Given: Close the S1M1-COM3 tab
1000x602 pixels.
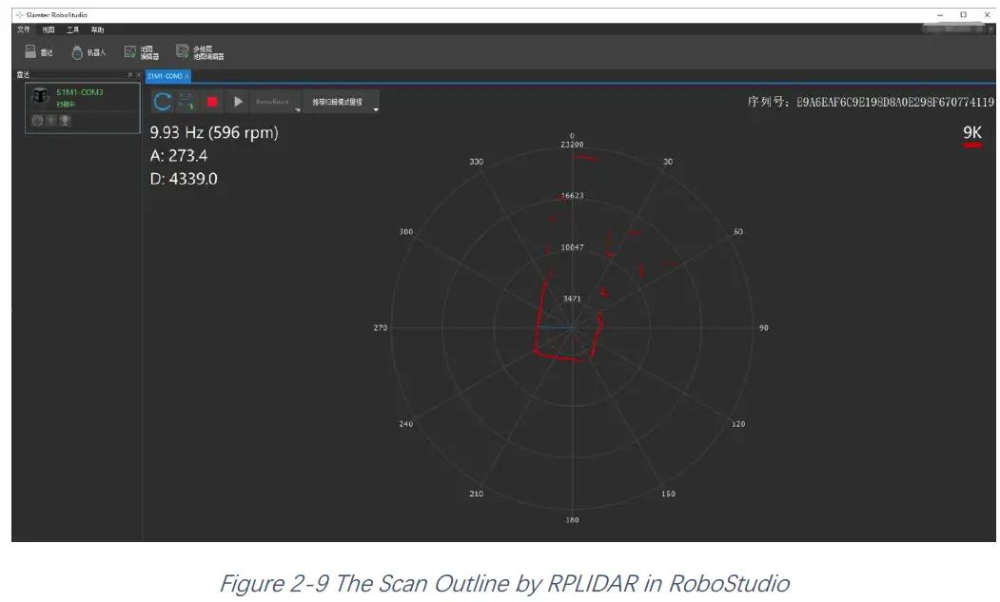Looking at the screenshot, I should click(186, 76).
